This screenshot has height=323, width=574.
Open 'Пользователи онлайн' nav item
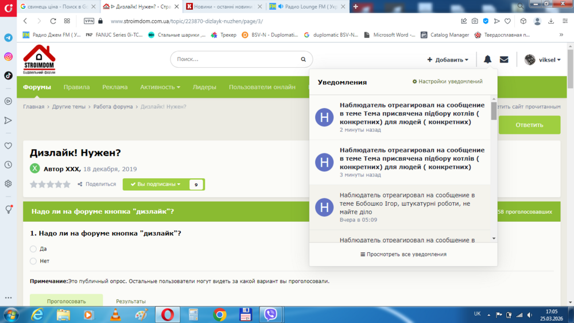(262, 87)
